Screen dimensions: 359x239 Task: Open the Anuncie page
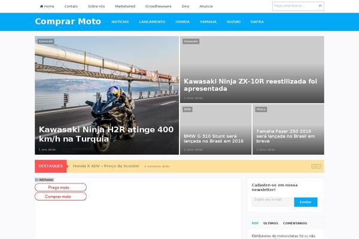[206, 7]
